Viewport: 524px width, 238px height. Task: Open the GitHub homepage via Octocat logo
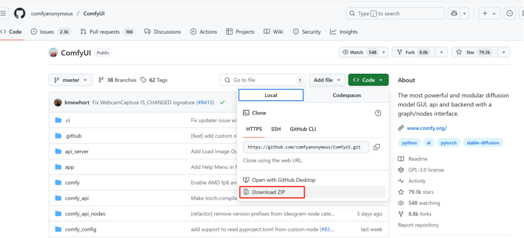pos(20,14)
